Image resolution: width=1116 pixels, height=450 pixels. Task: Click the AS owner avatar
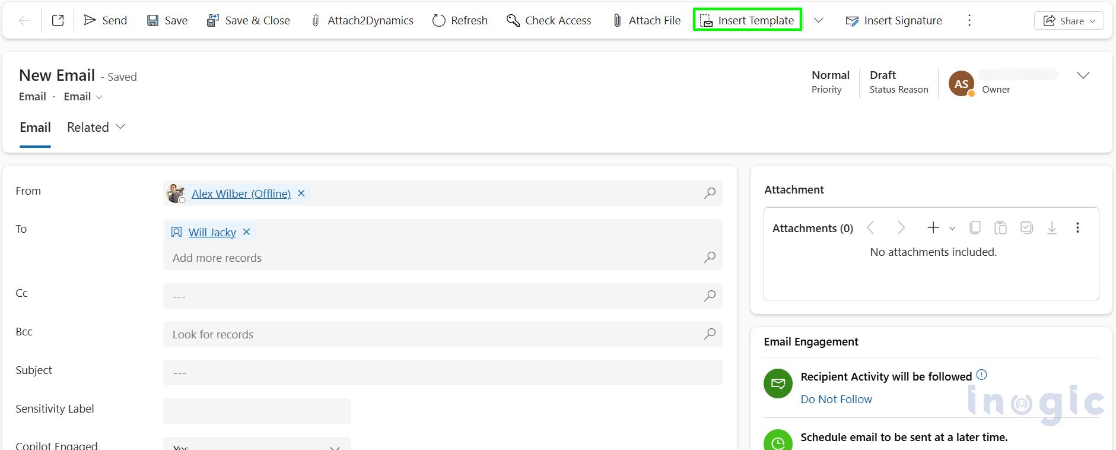(961, 84)
